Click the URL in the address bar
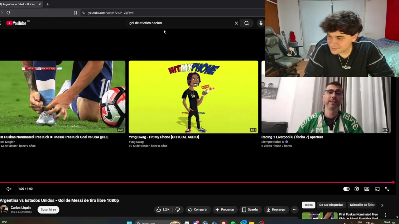Viewport: 399px width, 224px height. coord(111,13)
